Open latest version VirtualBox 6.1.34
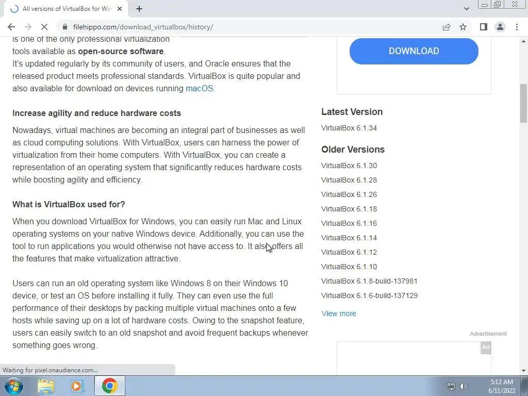This screenshot has height=396, width=528. [349, 128]
